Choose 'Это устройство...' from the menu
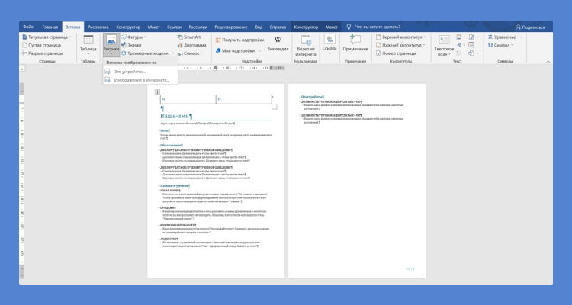Viewport: 572px width, 305px height. point(130,71)
